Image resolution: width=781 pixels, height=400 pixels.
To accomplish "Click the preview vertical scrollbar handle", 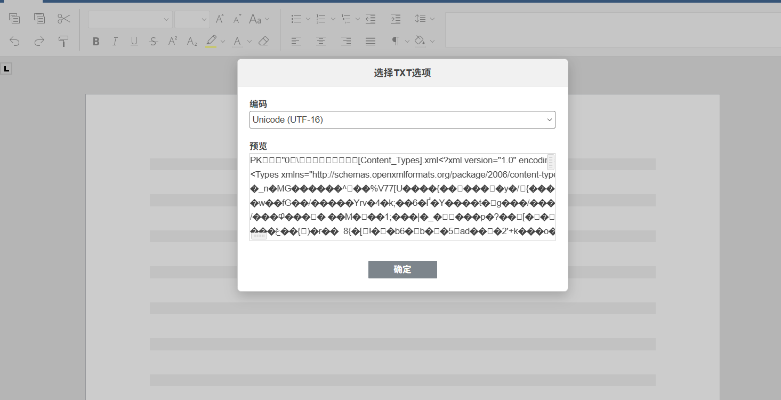I will [551, 162].
